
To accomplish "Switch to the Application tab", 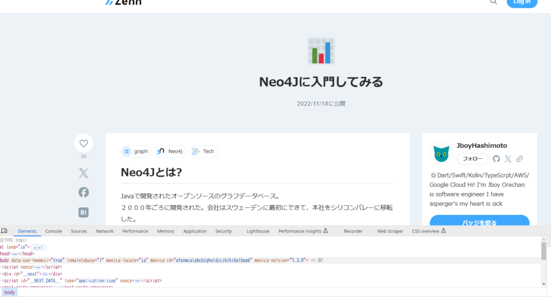I will (195, 231).
